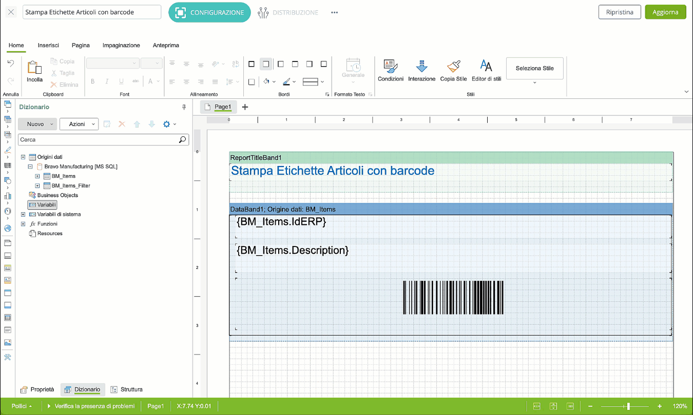The width and height of the screenshot is (693, 415).
Task: Select the Business Objects tree item
Action: (53, 195)
